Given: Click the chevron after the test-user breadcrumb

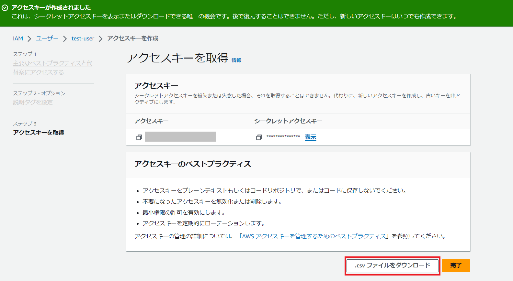Looking at the screenshot, I should pos(101,39).
